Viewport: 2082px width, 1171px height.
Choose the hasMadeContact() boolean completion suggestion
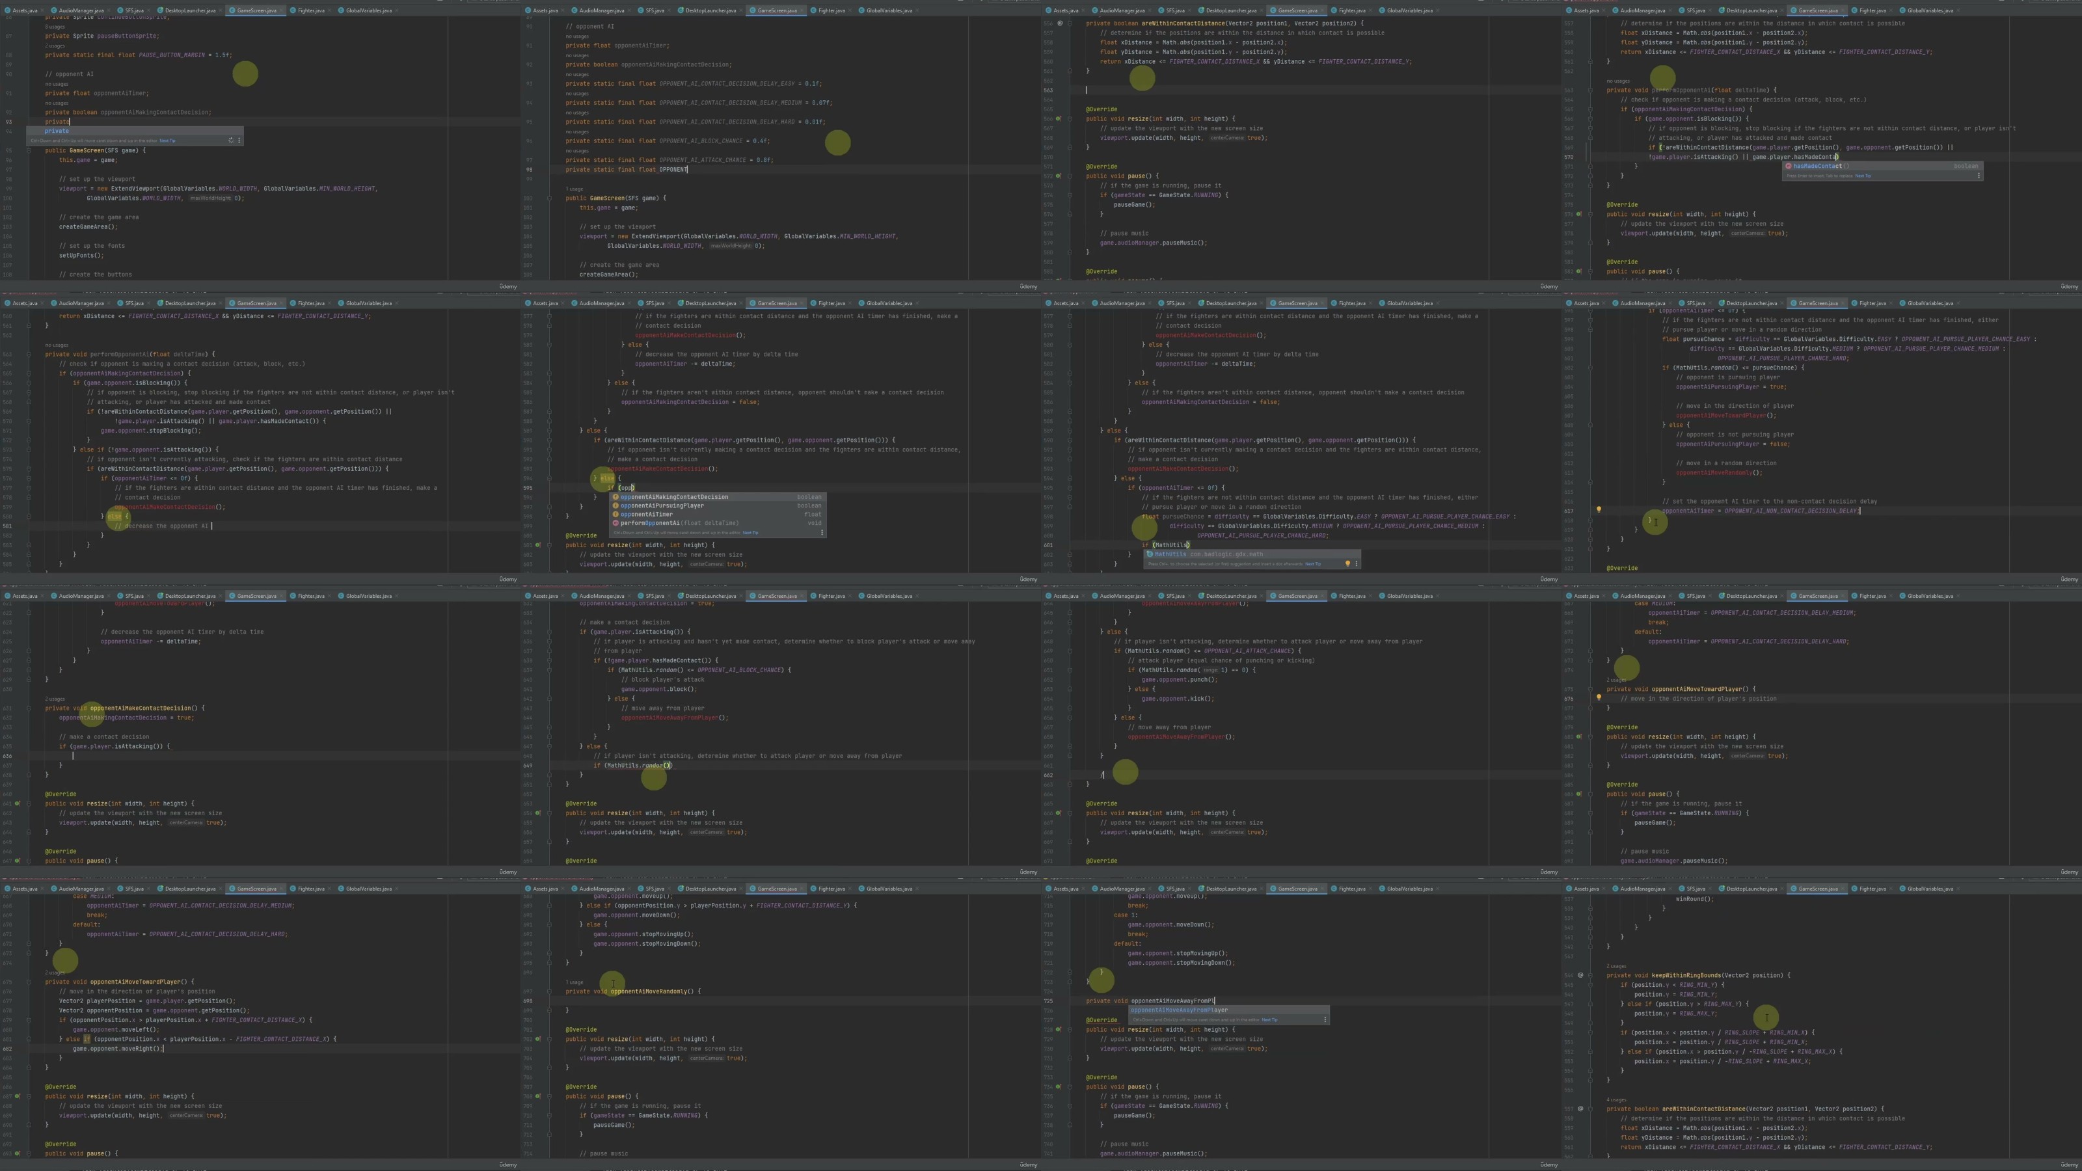[x=1882, y=167]
